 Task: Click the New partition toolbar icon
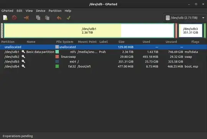(x=5, y=18)
